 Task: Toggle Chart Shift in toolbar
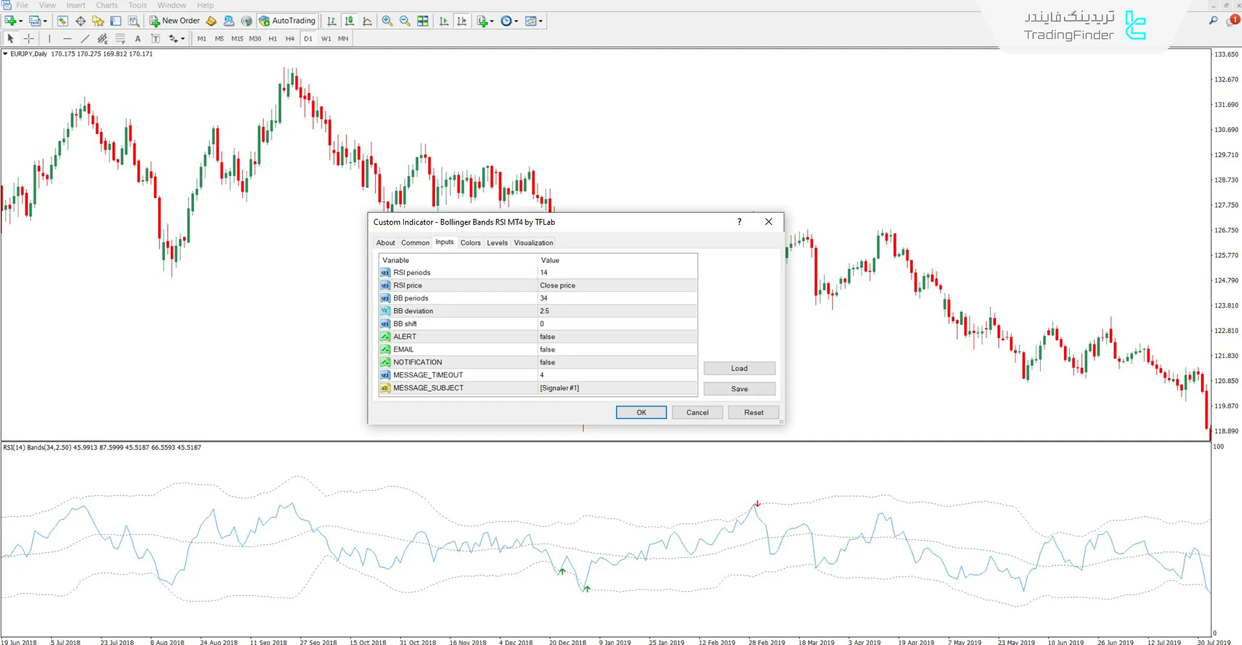point(461,21)
